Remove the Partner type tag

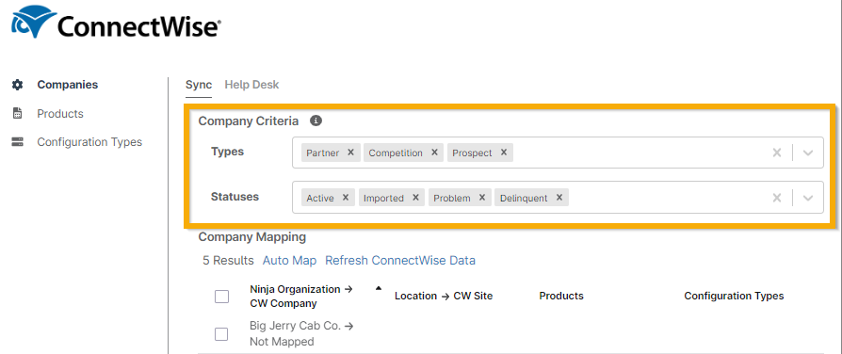coord(350,153)
